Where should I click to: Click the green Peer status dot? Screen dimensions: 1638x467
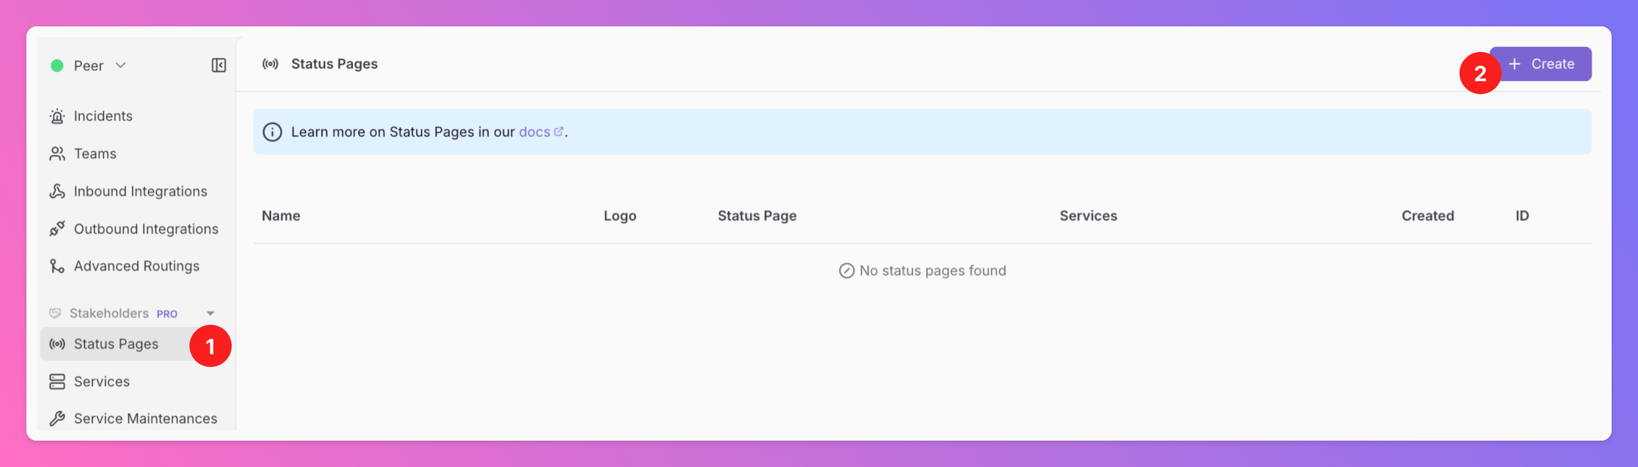point(57,65)
